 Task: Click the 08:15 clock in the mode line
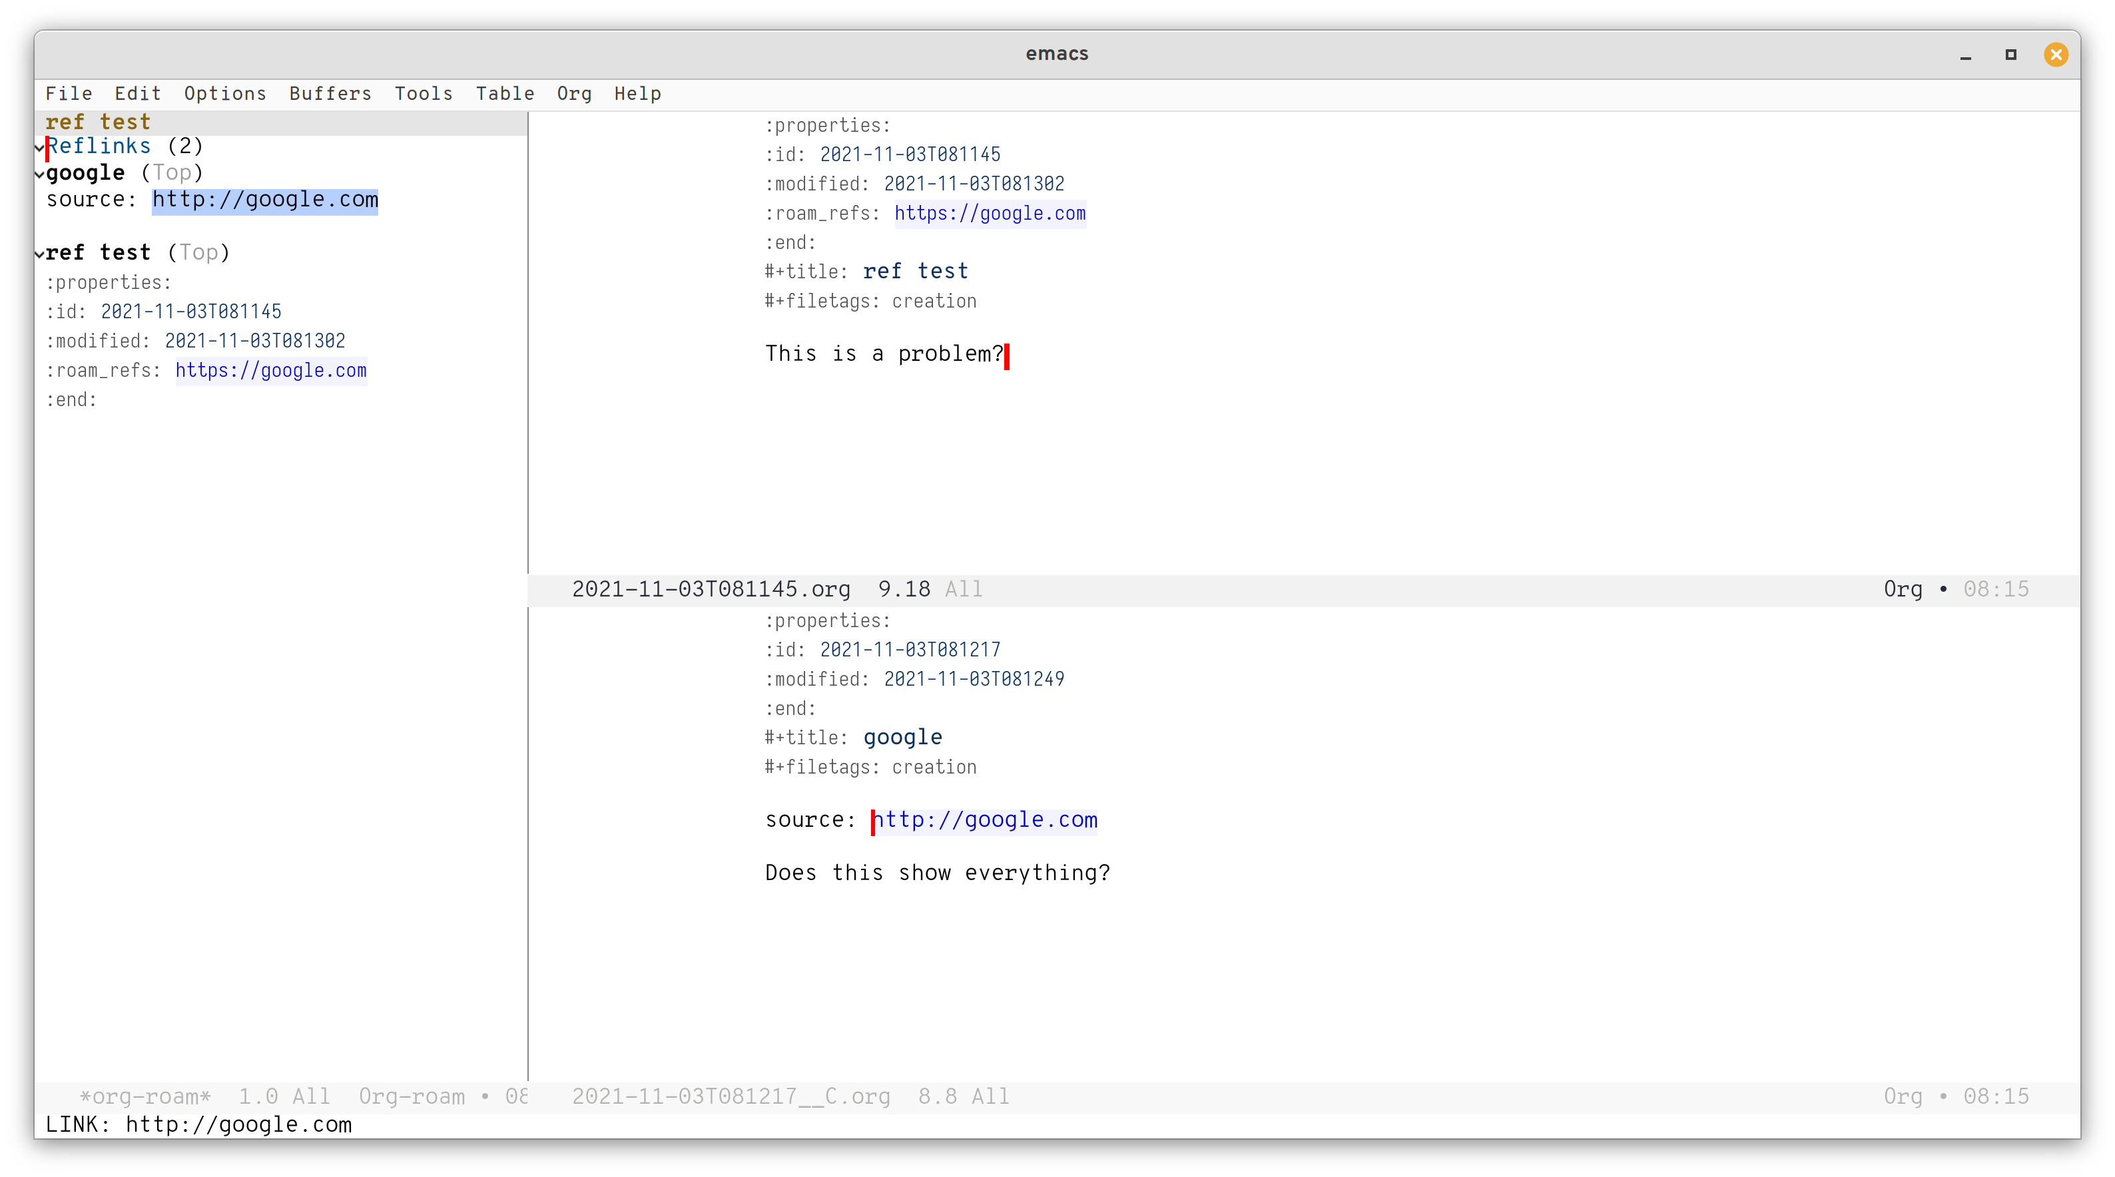pyautogui.click(x=1995, y=1096)
